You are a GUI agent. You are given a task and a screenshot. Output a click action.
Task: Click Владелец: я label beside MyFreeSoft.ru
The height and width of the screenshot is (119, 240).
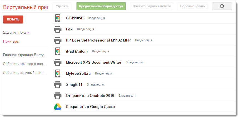(x=103, y=74)
